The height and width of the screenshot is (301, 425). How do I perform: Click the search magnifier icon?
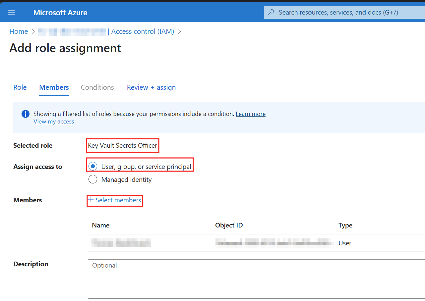[271, 13]
